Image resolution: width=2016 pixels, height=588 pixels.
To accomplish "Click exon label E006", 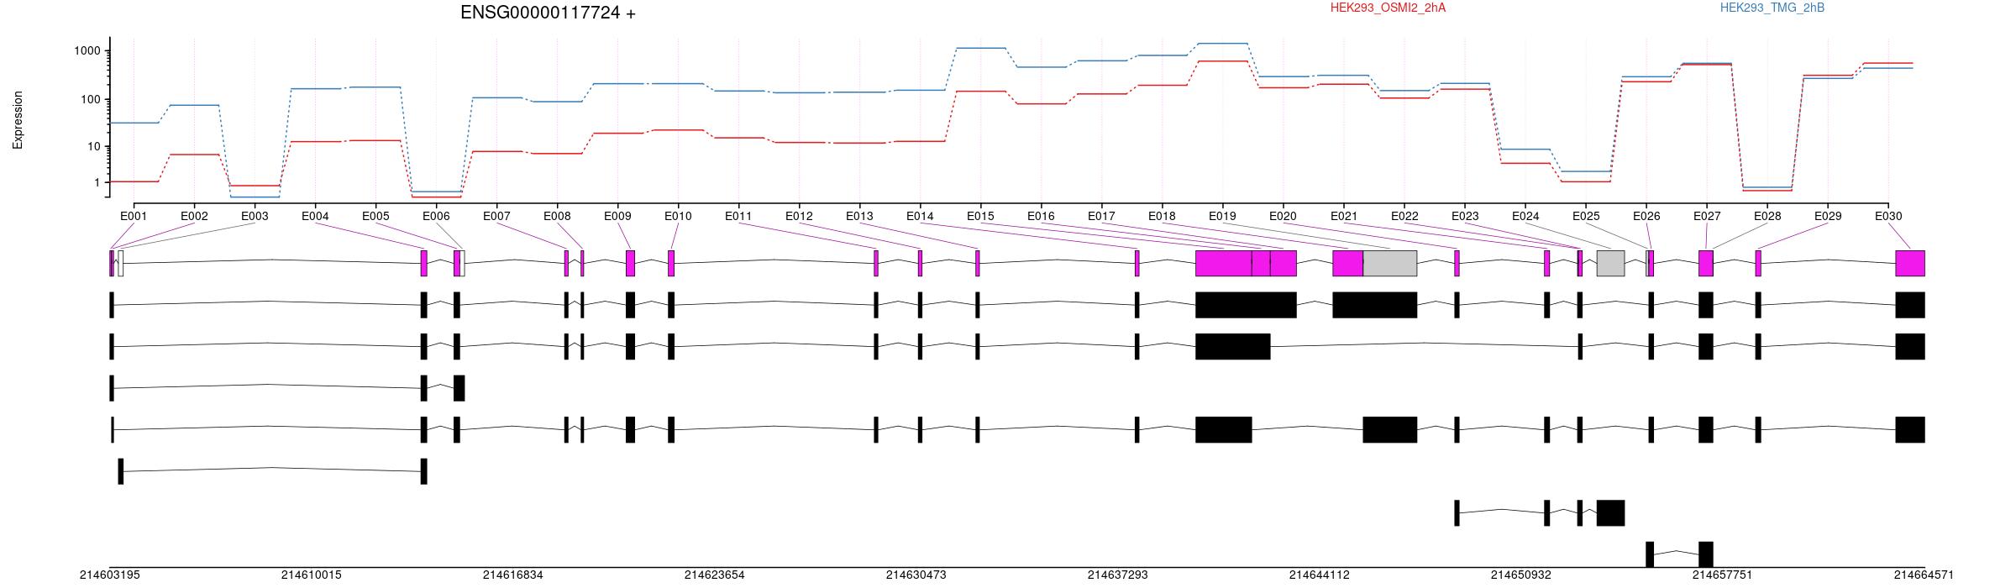I will (436, 216).
